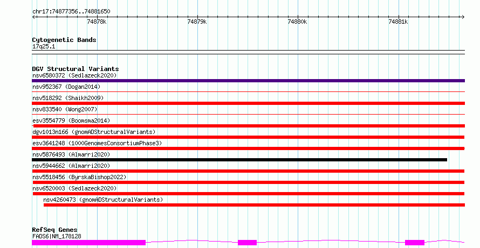Click the FADS6|NM_178128 gene label
Screen dimensions: 480x248
pyautogui.click(x=57, y=236)
